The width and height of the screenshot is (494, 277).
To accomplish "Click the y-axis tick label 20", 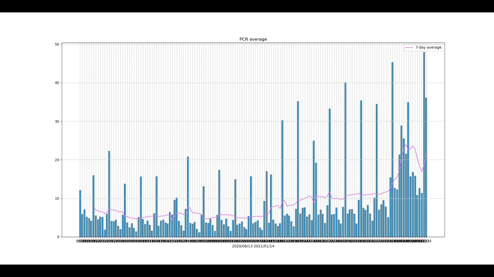I will click(x=57, y=160).
